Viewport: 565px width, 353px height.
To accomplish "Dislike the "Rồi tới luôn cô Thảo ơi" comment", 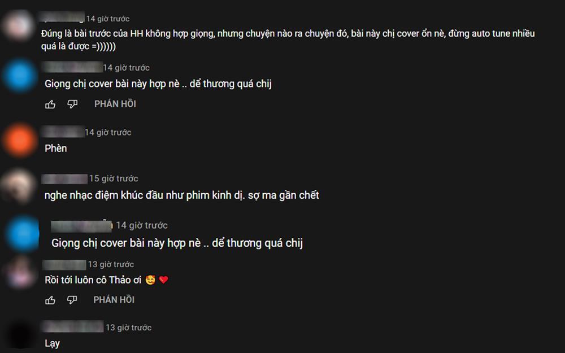I will (x=72, y=300).
